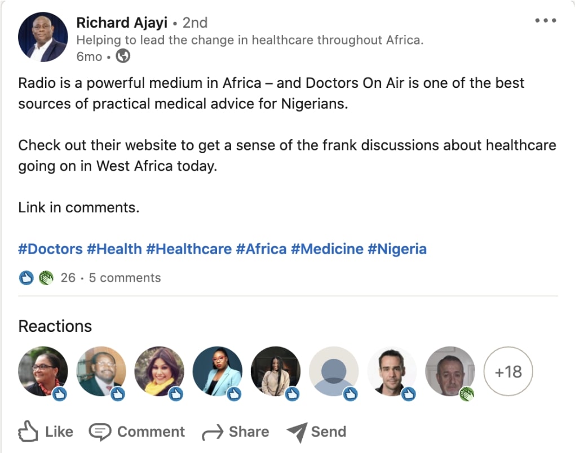Click the blank placeholder reactor avatar

(x=334, y=371)
